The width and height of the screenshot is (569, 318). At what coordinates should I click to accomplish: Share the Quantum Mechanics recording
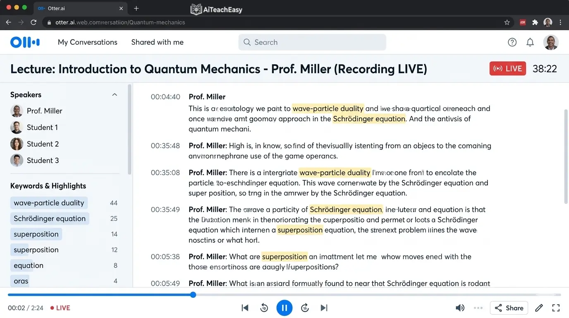point(509,308)
